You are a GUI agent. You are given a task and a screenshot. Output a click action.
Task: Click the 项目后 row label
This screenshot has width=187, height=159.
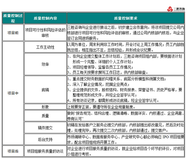pos(13,151)
